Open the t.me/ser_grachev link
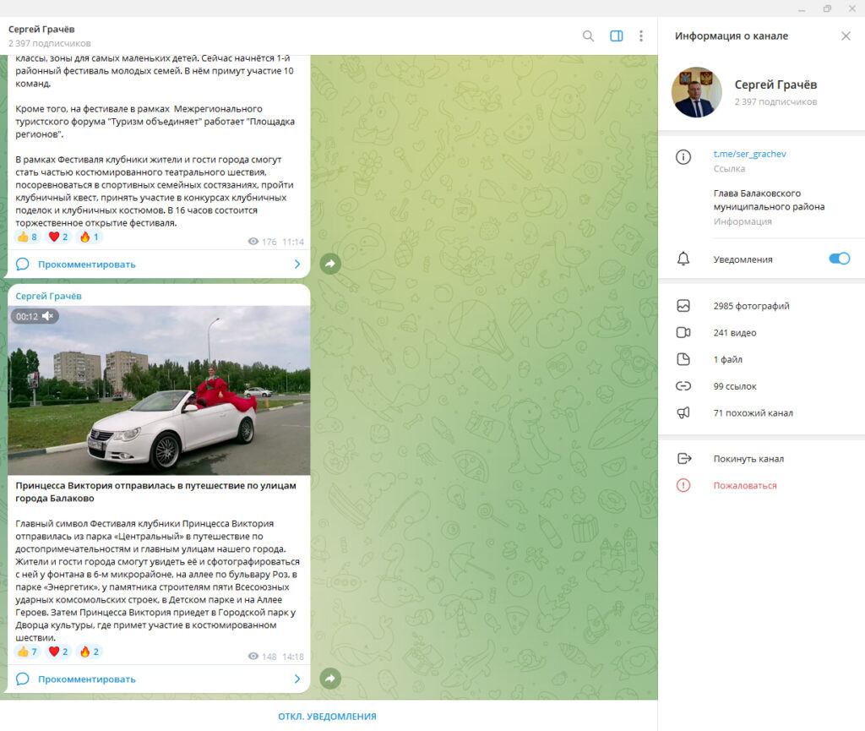 coord(749,154)
